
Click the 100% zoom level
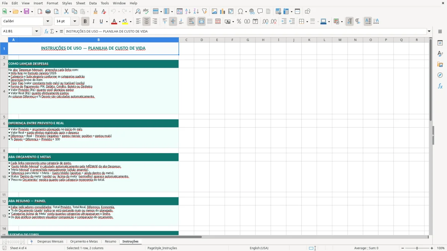(441, 248)
